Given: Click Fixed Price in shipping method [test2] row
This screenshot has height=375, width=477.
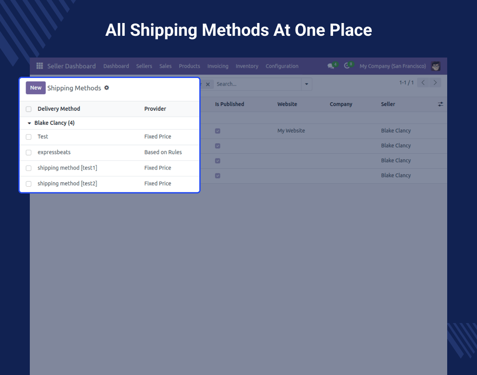Looking at the screenshot, I should pyautogui.click(x=158, y=184).
